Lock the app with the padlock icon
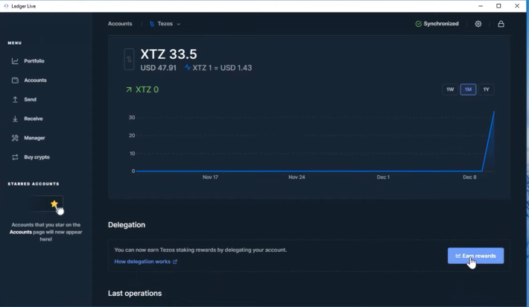529x307 pixels. [501, 24]
